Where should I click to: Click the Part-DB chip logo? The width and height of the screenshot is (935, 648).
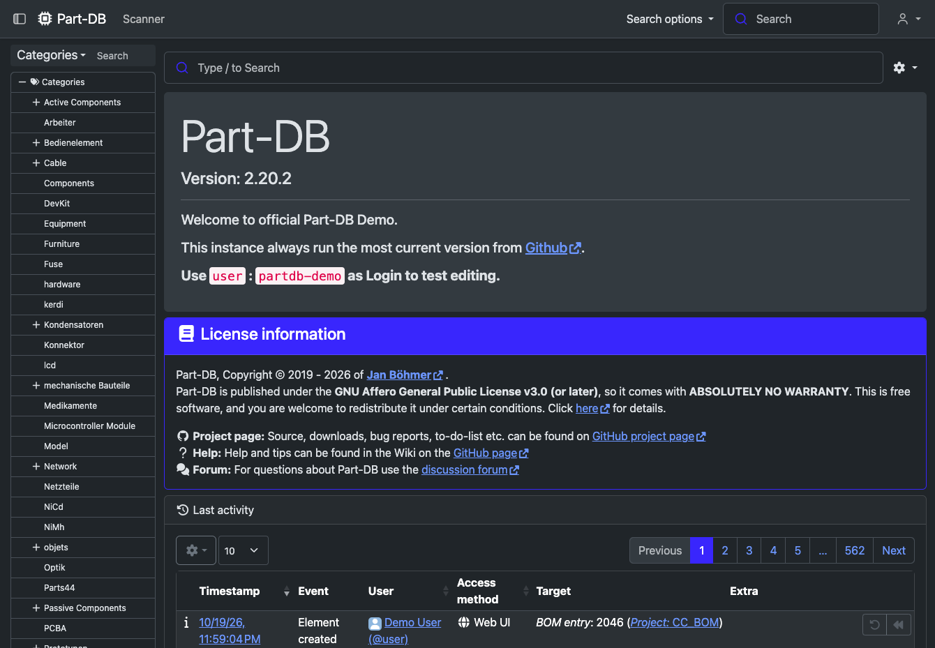[x=45, y=19]
